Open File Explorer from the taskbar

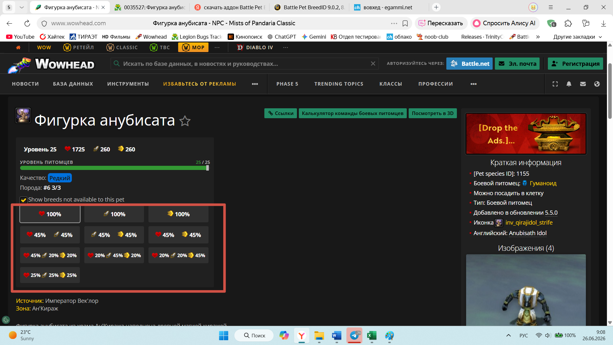[319, 335]
